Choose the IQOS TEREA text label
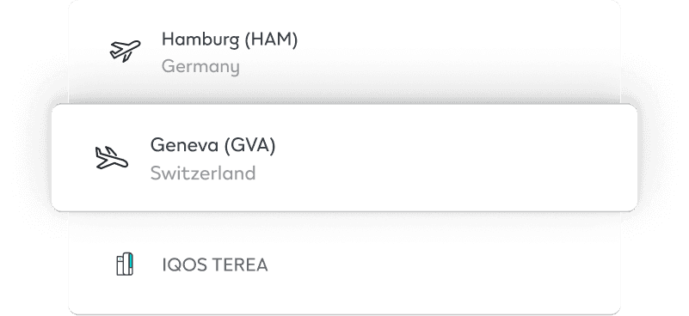The height and width of the screenshot is (316, 689). [215, 265]
